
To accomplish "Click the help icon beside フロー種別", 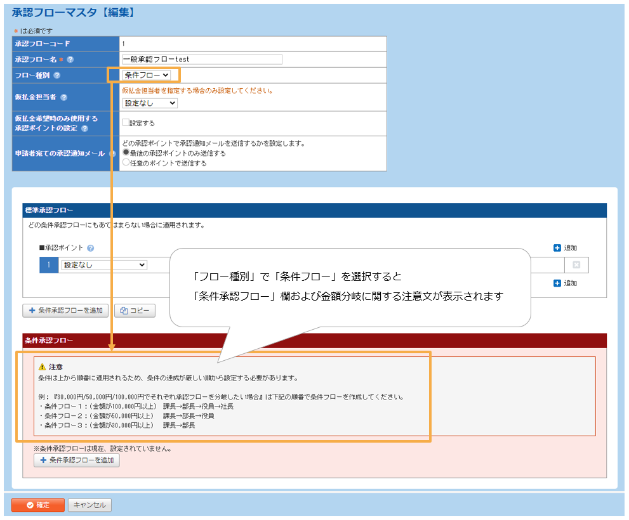I will coord(57,75).
